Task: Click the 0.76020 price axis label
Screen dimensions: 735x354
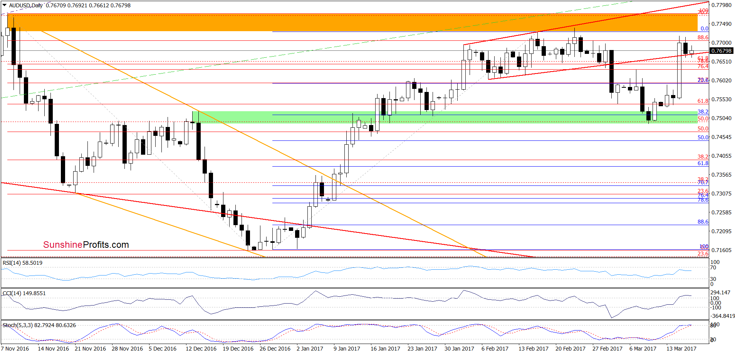Action: click(721, 80)
